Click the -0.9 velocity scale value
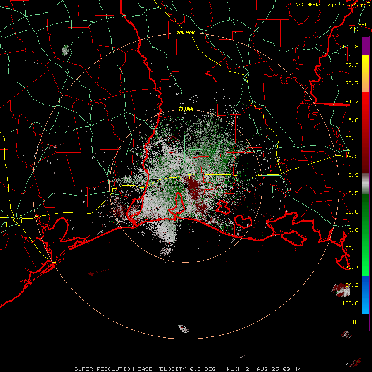 352,175
